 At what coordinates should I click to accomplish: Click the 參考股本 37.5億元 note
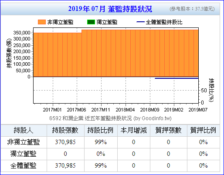pyautogui.click(x=192, y=9)
